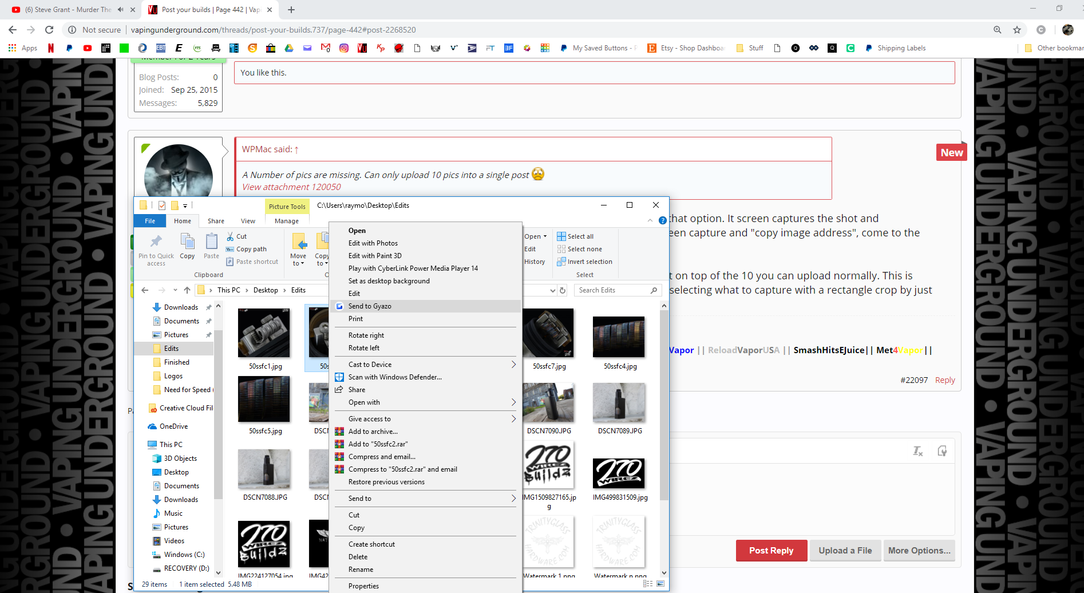Click the Cut scissors in ribbon
The width and height of the screenshot is (1084, 593).
point(230,236)
